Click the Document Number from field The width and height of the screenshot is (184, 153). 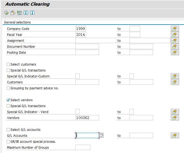87,46
